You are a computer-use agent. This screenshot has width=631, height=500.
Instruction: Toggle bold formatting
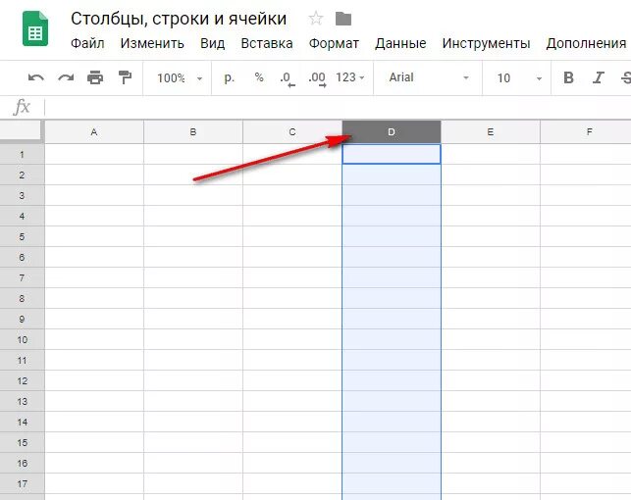click(568, 77)
